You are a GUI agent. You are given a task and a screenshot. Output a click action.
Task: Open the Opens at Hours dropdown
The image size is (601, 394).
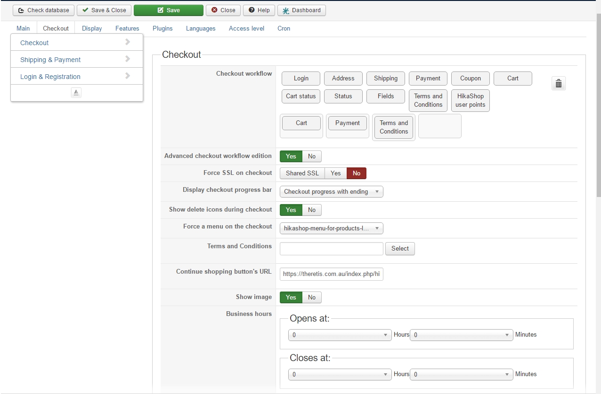340,335
